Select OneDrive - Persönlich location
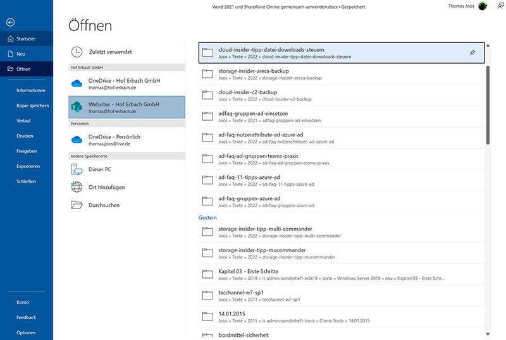The image size is (506, 340). 127,140
